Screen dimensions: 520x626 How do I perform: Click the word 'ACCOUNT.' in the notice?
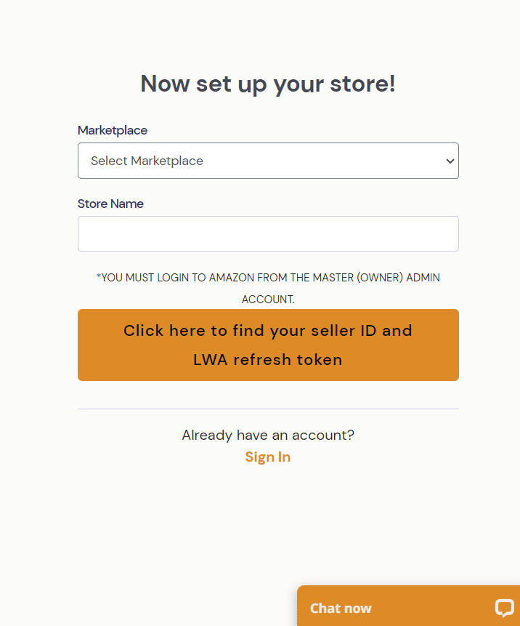pos(268,300)
